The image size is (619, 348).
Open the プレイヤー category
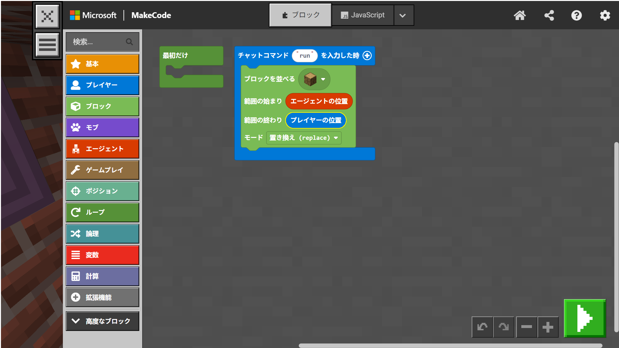(103, 85)
